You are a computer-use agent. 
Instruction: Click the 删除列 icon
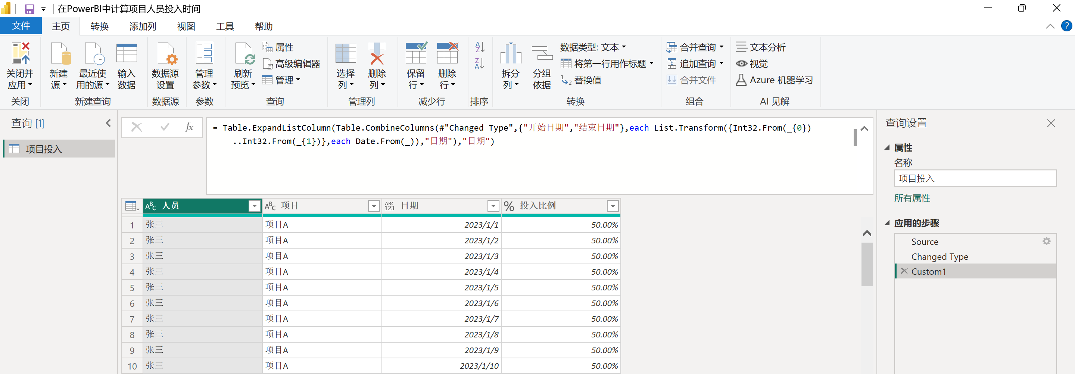click(x=377, y=53)
